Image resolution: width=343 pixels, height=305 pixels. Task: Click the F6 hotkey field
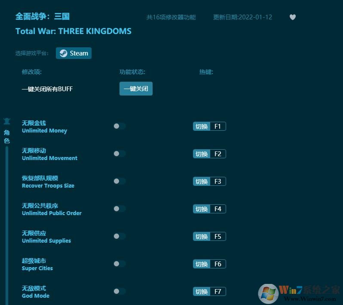(218, 264)
